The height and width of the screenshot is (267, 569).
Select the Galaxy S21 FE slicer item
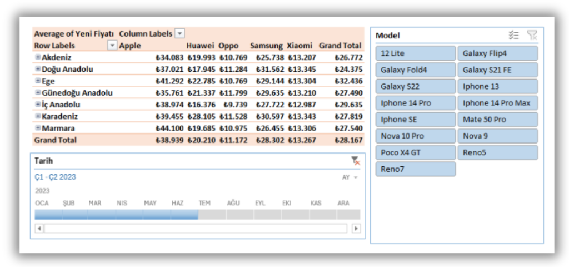click(498, 70)
